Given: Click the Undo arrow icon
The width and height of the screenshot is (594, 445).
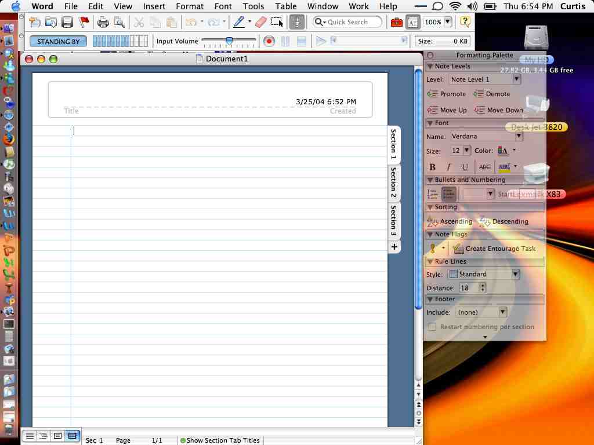Looking at the screenshot, I should coord(190,23).
